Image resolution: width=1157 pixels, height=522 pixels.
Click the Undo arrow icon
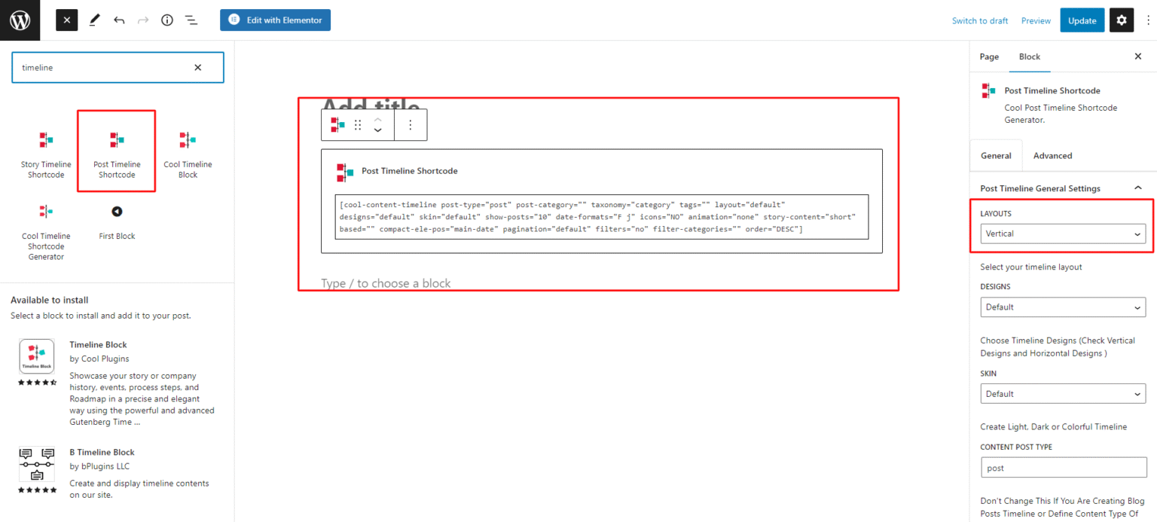(118, 20)
